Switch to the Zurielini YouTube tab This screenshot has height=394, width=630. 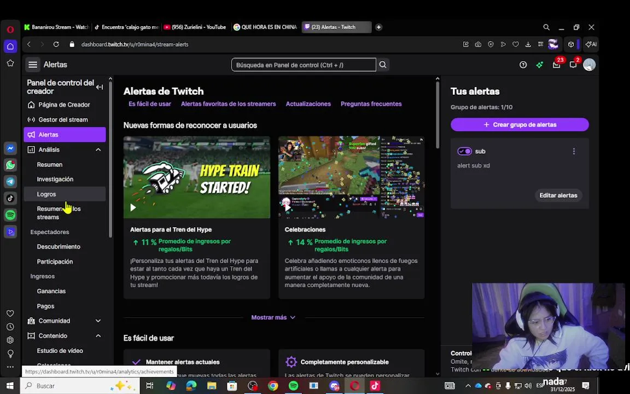click(x=195, y=27)
